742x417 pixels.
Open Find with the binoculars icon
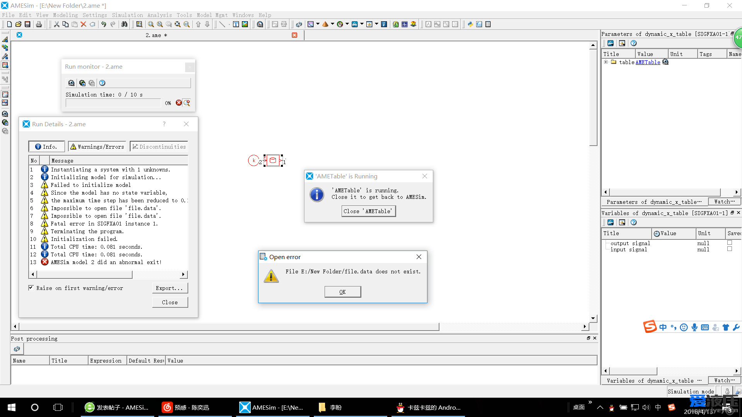(x=124, y=24)
